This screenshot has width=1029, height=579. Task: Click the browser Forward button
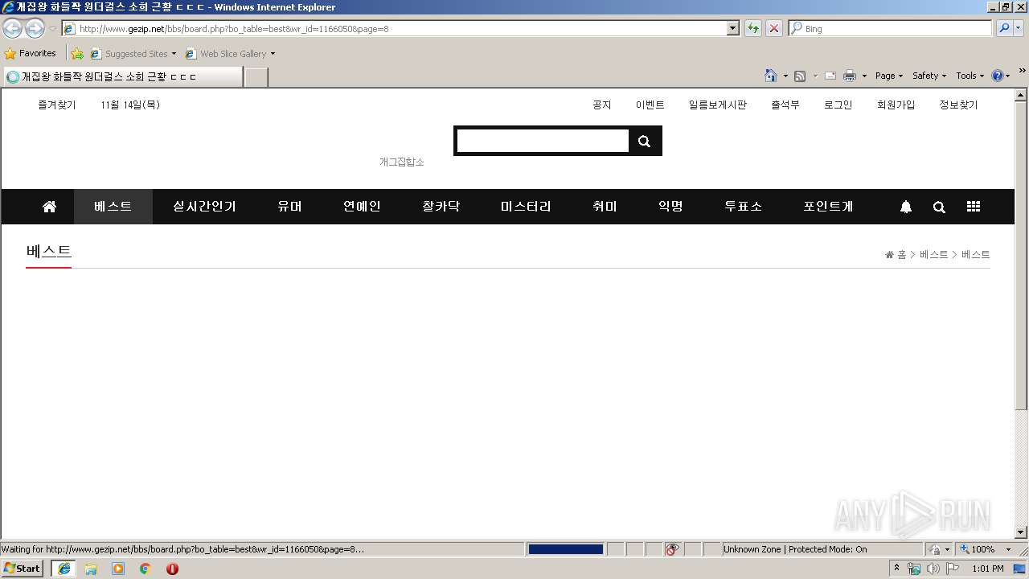tap(35, 28)
